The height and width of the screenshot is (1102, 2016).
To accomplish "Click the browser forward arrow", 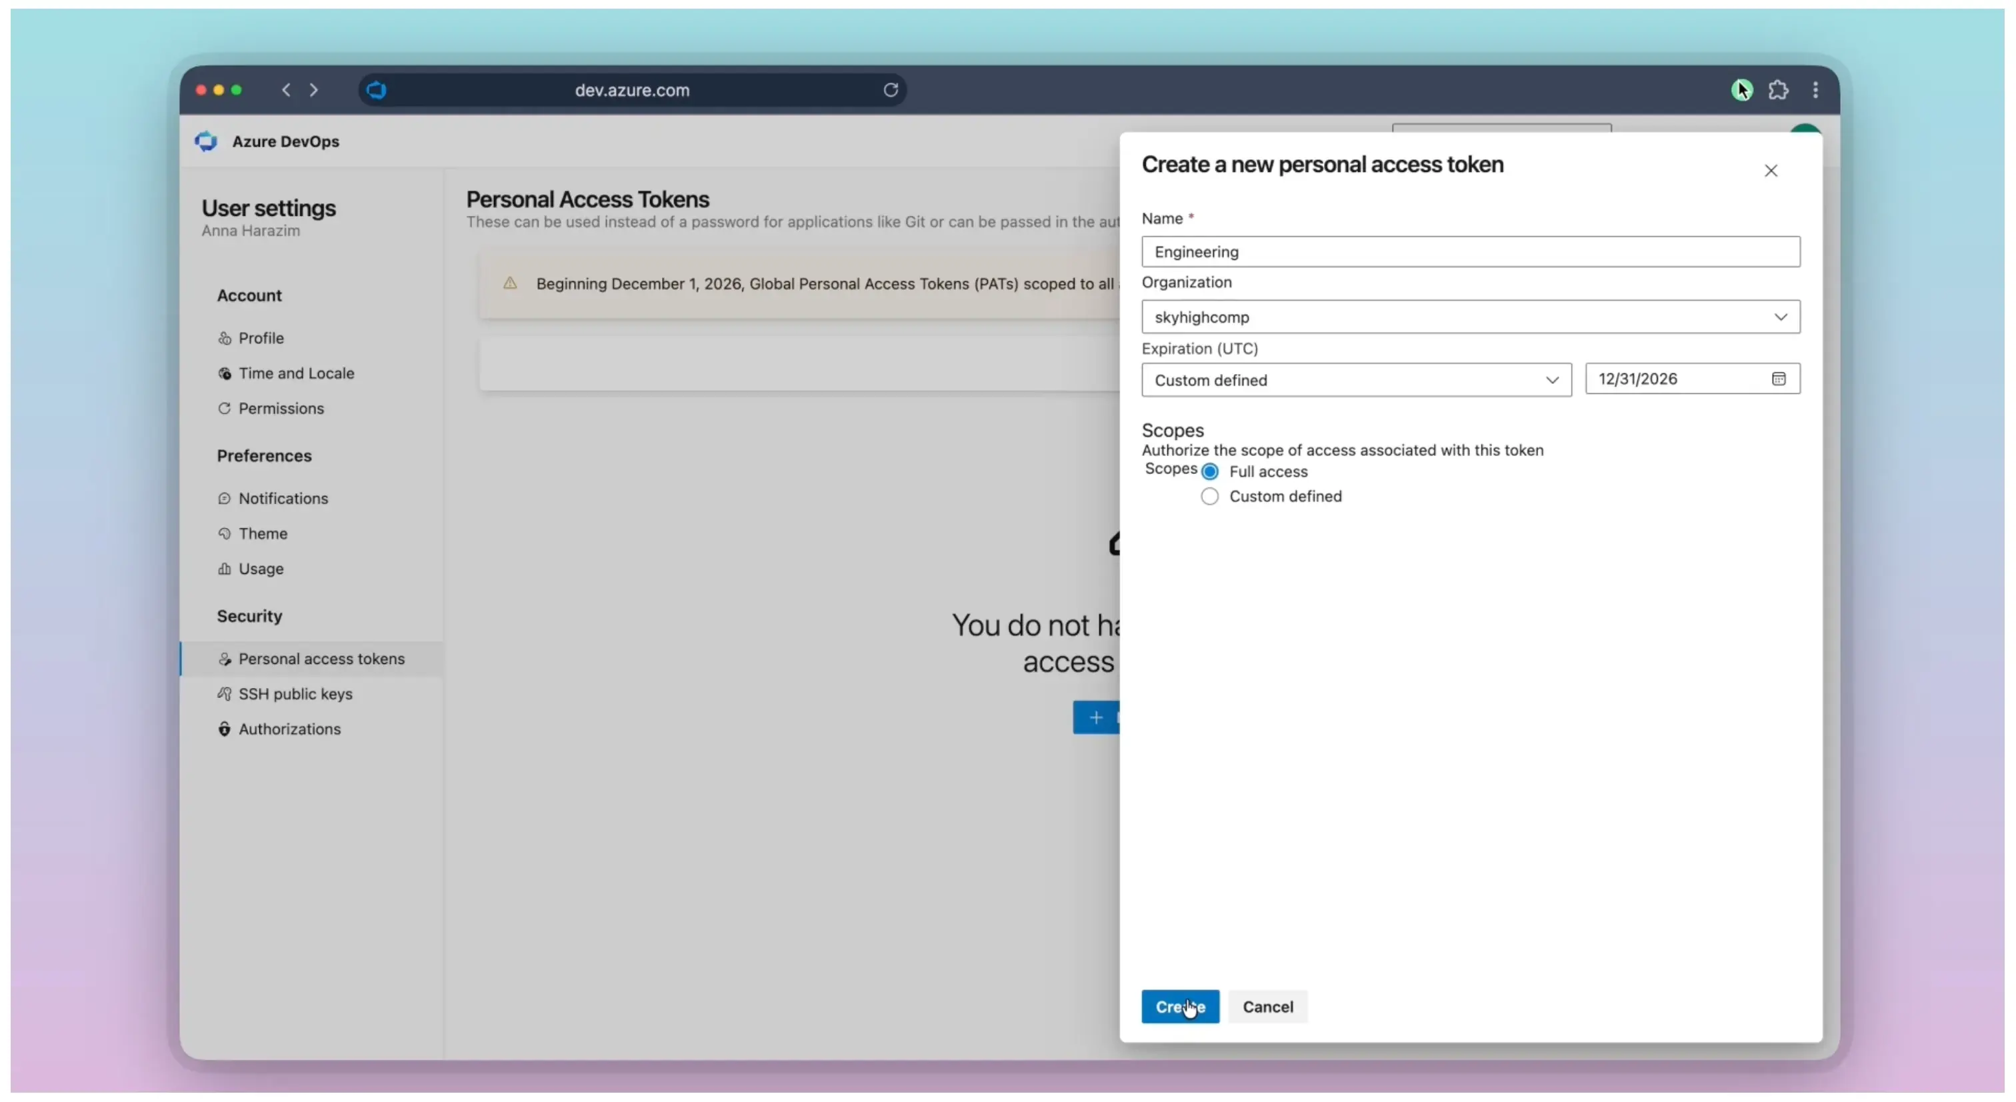I will point(314,90).
